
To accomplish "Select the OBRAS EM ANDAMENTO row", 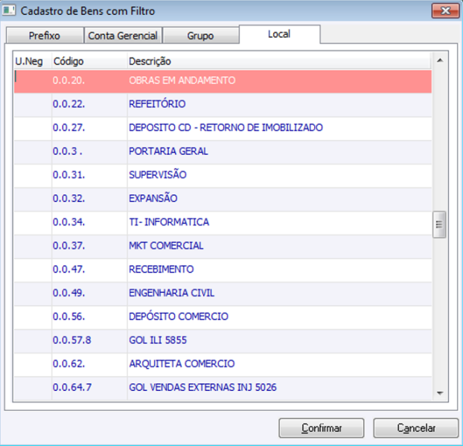I will 223,81.
